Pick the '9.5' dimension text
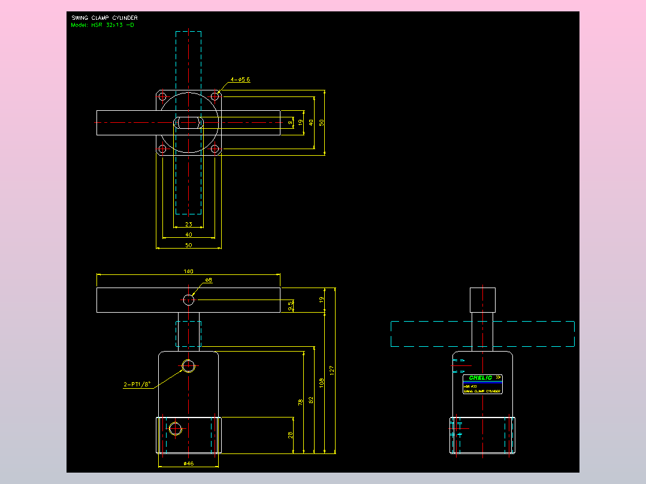 point(291,306)
